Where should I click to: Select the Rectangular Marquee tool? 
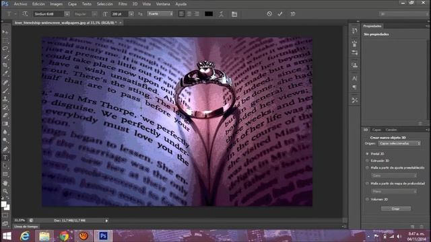[5, 40]
